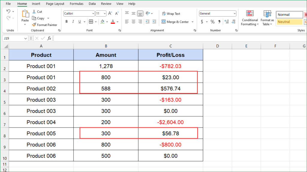Open Conditional Formatting options
The image size is (307, 172).
click(249, 18)
